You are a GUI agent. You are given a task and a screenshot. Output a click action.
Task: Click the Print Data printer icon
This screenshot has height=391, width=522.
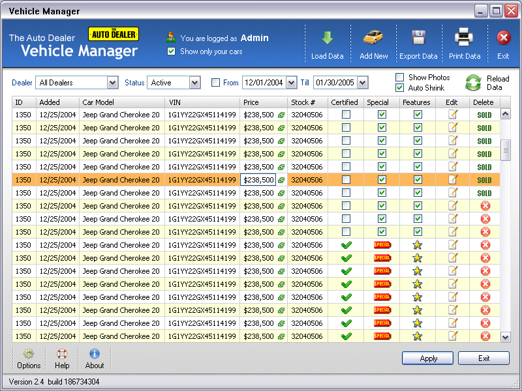(x=464, y=38)
